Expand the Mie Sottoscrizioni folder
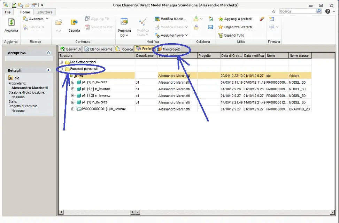The width and height of the screenshot is (339, 223). pyautogui.click(x=61, y=62)
